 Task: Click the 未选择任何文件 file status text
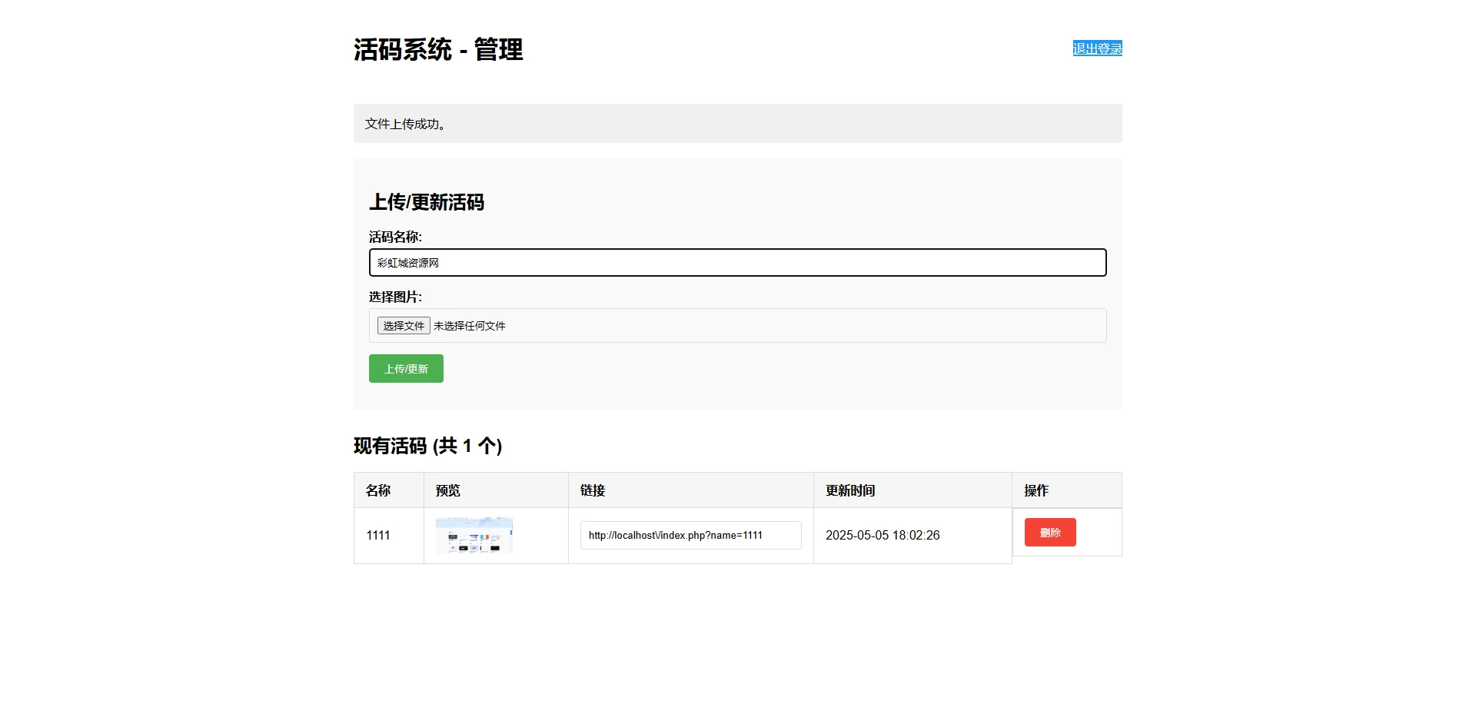(x=469, y=325)
